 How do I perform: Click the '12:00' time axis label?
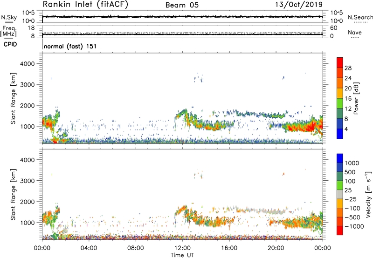click(x=182, y=248)
